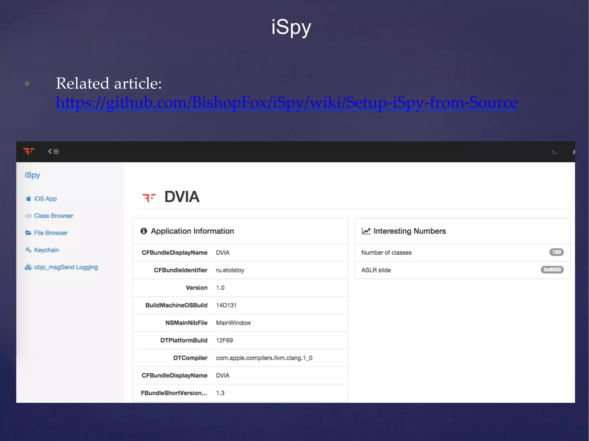Click the code brackets icon beside Class Browser
The width and height of the screenshot is (589, 441).
(28, 216)
